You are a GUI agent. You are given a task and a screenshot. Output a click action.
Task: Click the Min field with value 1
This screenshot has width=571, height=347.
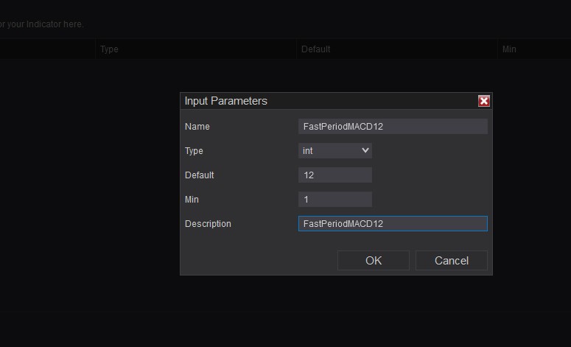335,200
